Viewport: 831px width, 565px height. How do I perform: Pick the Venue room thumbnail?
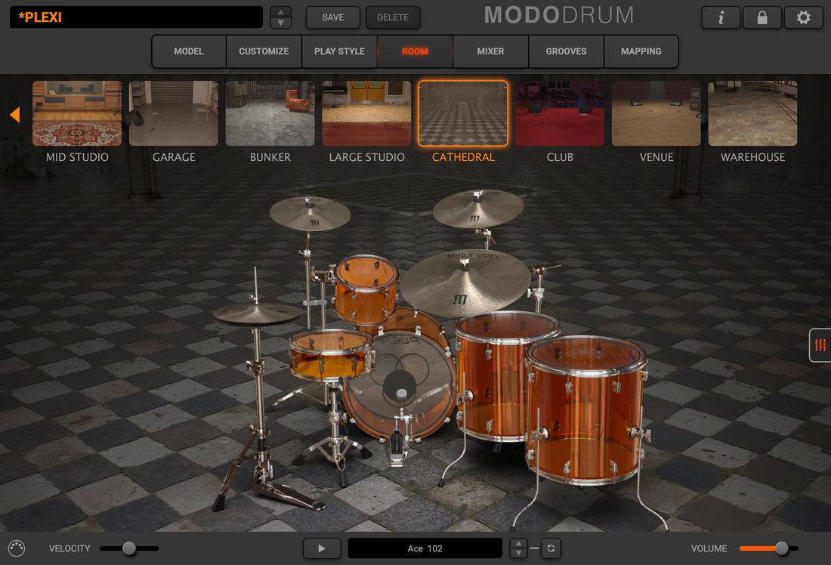click(656, 113)
